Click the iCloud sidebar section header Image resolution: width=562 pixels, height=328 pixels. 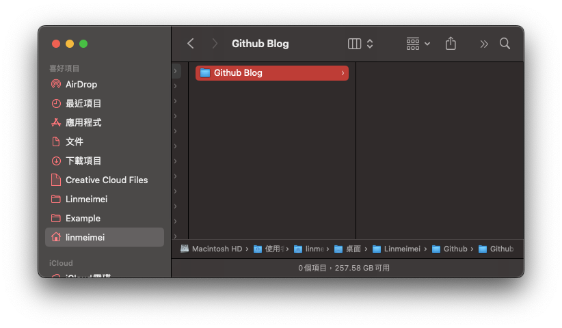(x=61, y=263)
